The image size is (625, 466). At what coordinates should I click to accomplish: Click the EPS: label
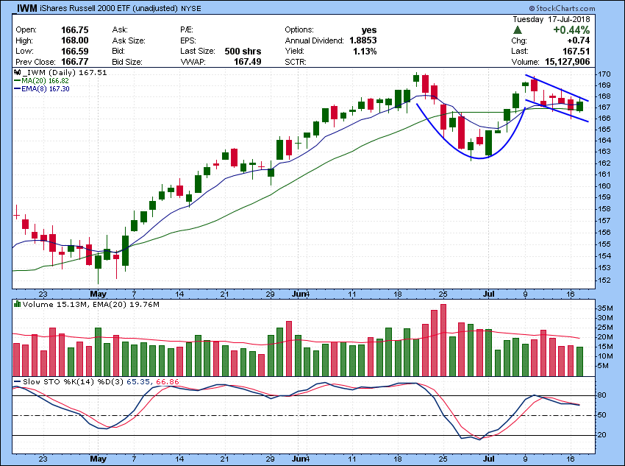pos(187,40)
